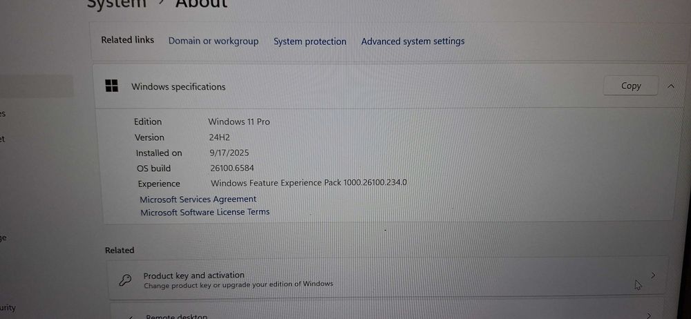Click the 'Related links' label
Screen dimensions: 691x319
tap(127, 40)
